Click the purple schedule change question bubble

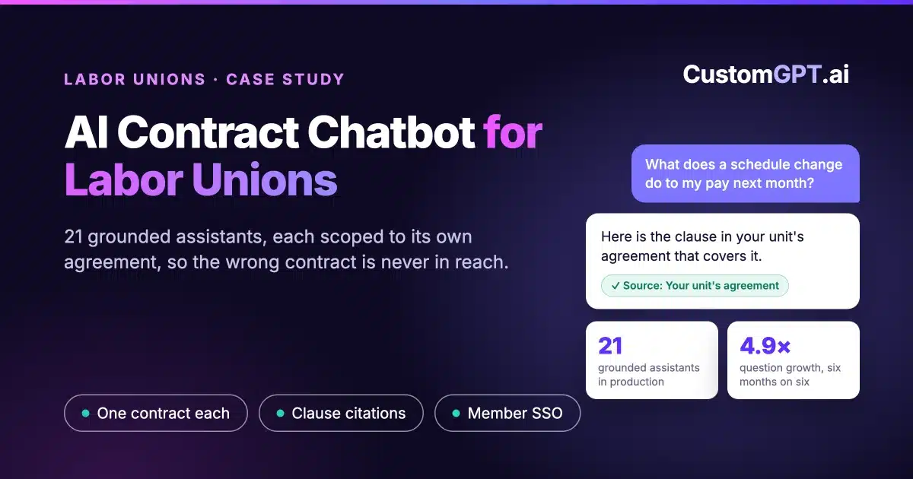746,173
